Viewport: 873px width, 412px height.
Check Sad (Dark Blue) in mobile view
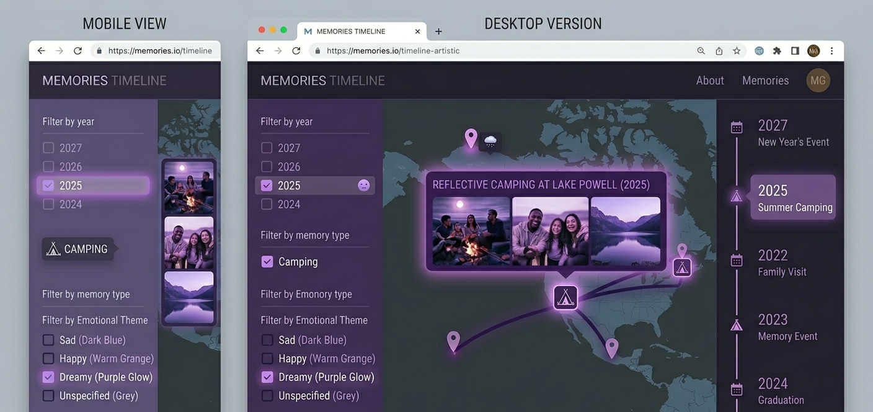[48, 340]
